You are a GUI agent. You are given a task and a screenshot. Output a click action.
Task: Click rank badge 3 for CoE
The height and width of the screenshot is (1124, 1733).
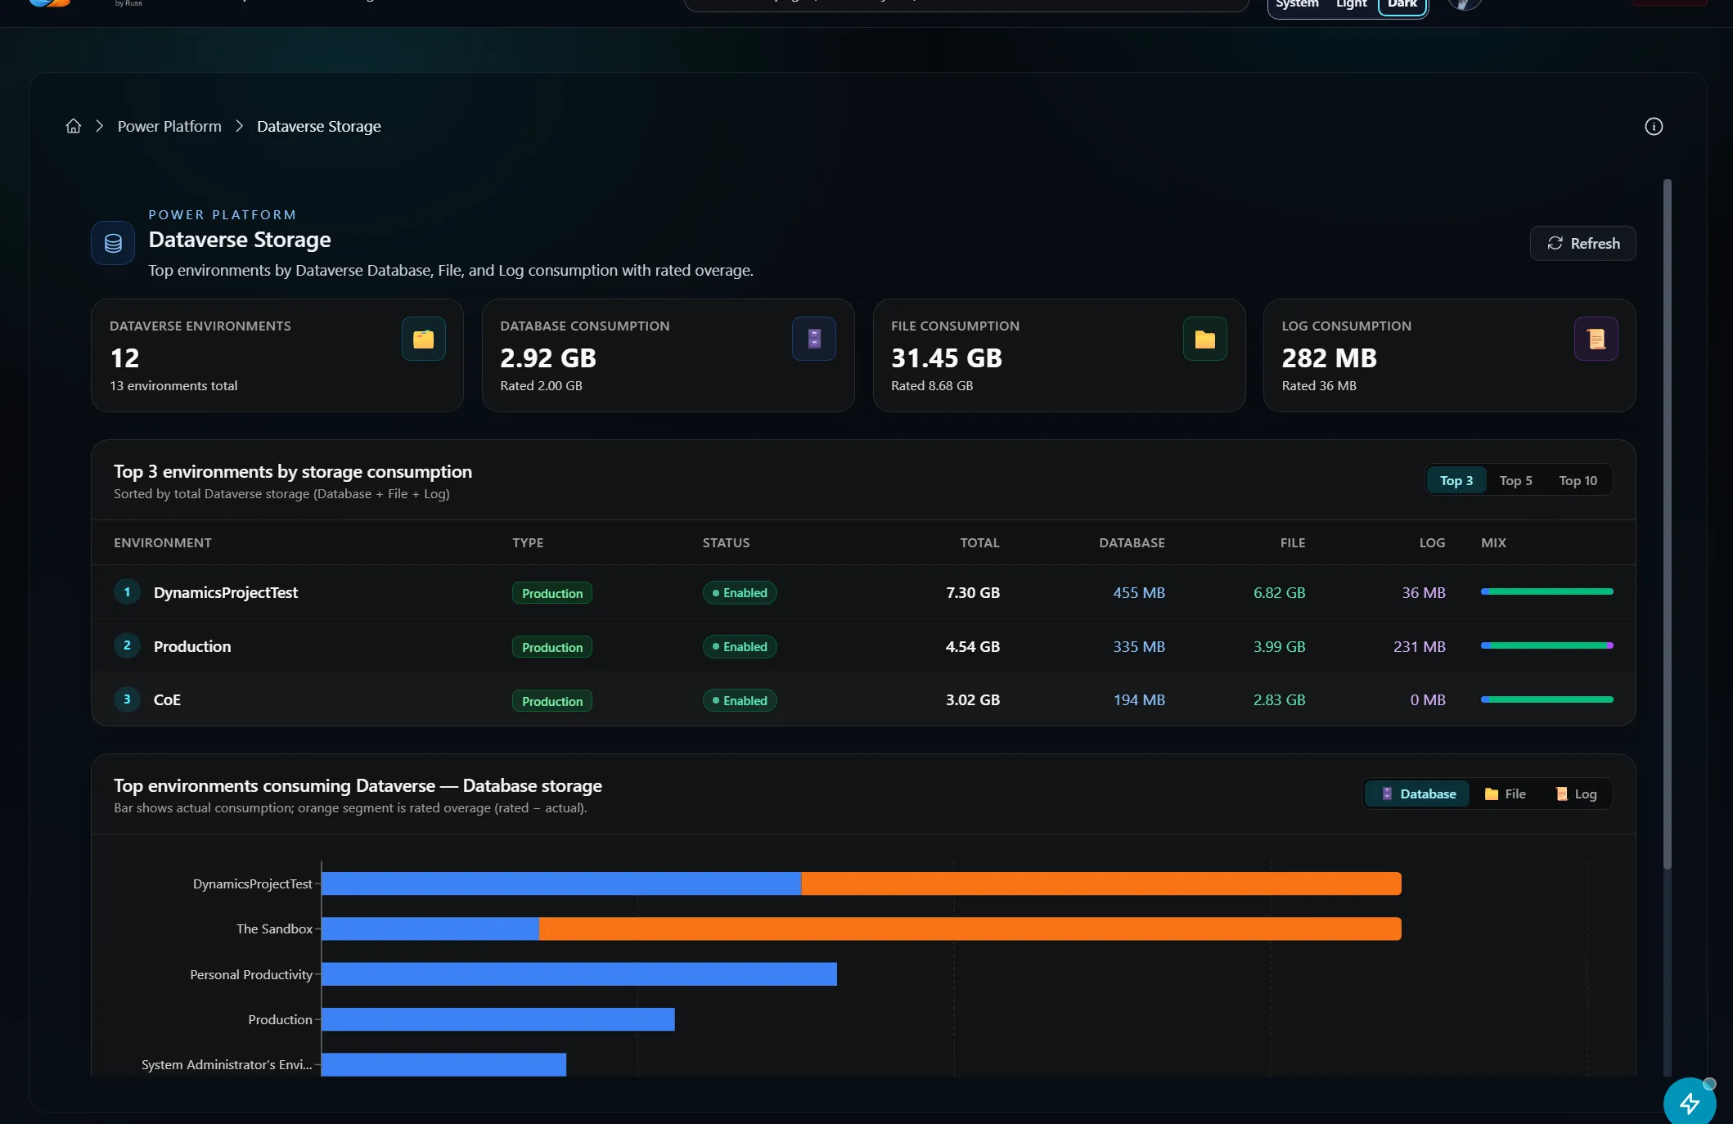click(127, 699)
